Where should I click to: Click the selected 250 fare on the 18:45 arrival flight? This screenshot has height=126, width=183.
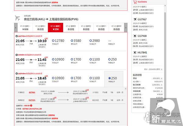109,78
